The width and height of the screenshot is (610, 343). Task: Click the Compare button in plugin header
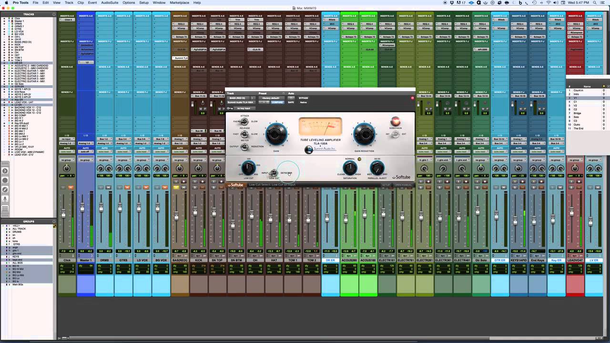point(277,102)
